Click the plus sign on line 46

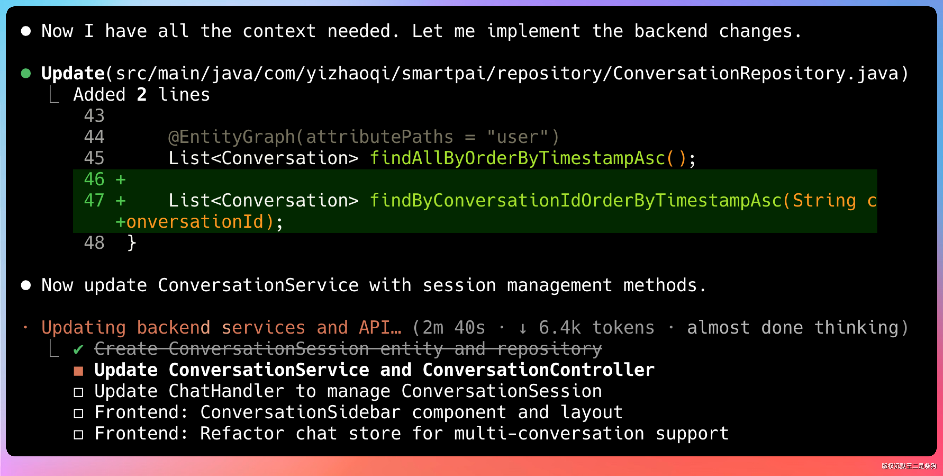coord(120,180)
